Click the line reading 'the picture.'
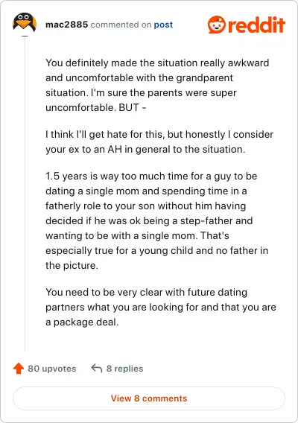The image size is (298, 423). [72, 265]
